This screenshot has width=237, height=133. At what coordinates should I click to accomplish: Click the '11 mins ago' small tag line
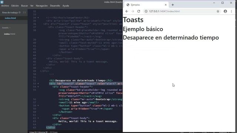(x=79, y=102)
